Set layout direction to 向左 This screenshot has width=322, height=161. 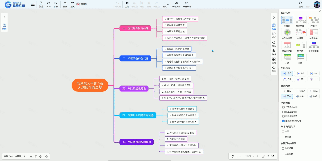pyautogui.click(x=300, y=73)
